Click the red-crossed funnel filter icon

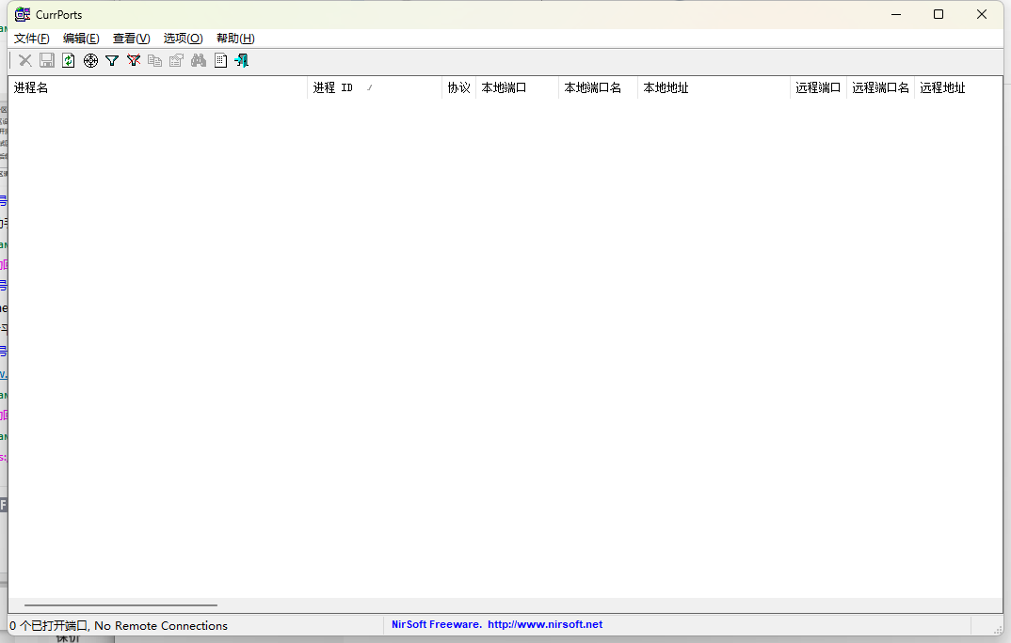(134, 60)
